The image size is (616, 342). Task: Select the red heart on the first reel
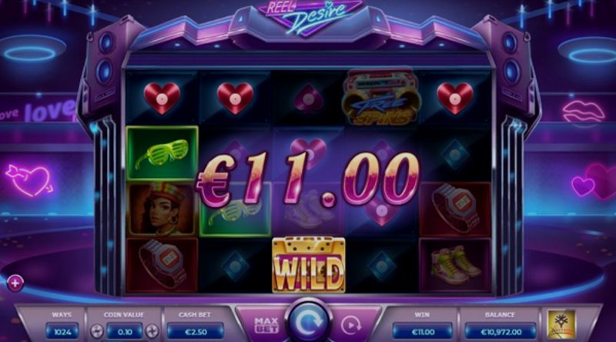click(x=162, y=99)
